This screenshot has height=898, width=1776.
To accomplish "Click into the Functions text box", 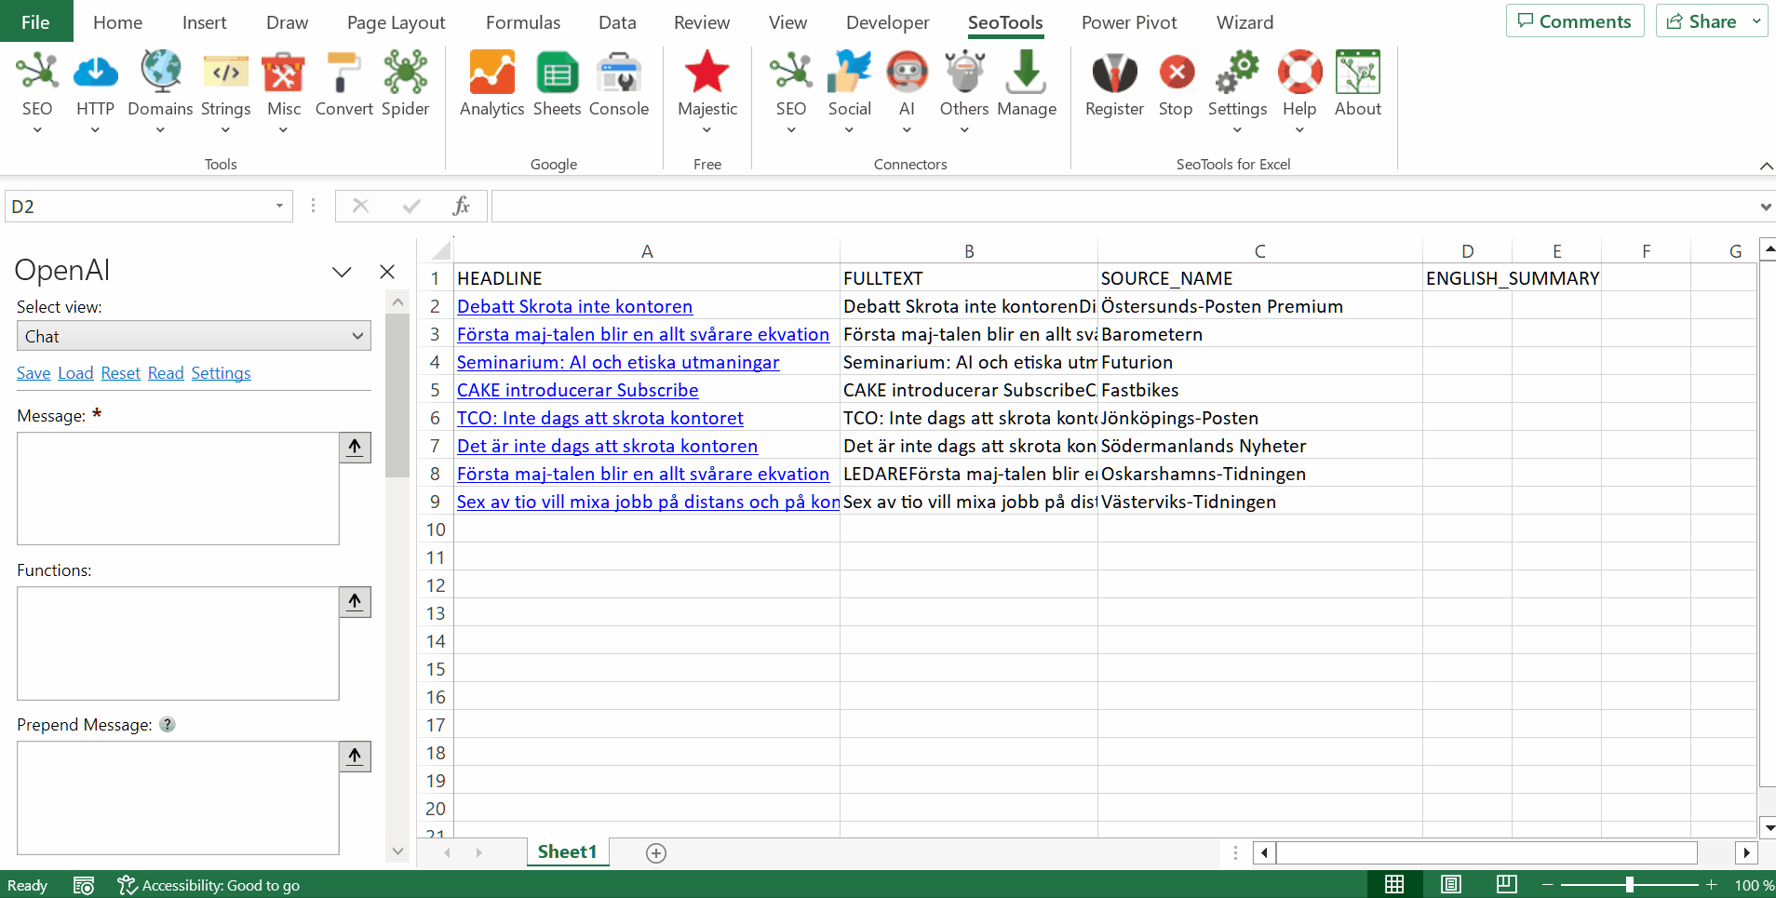I will pyautogui.click(x=178, y=643).
